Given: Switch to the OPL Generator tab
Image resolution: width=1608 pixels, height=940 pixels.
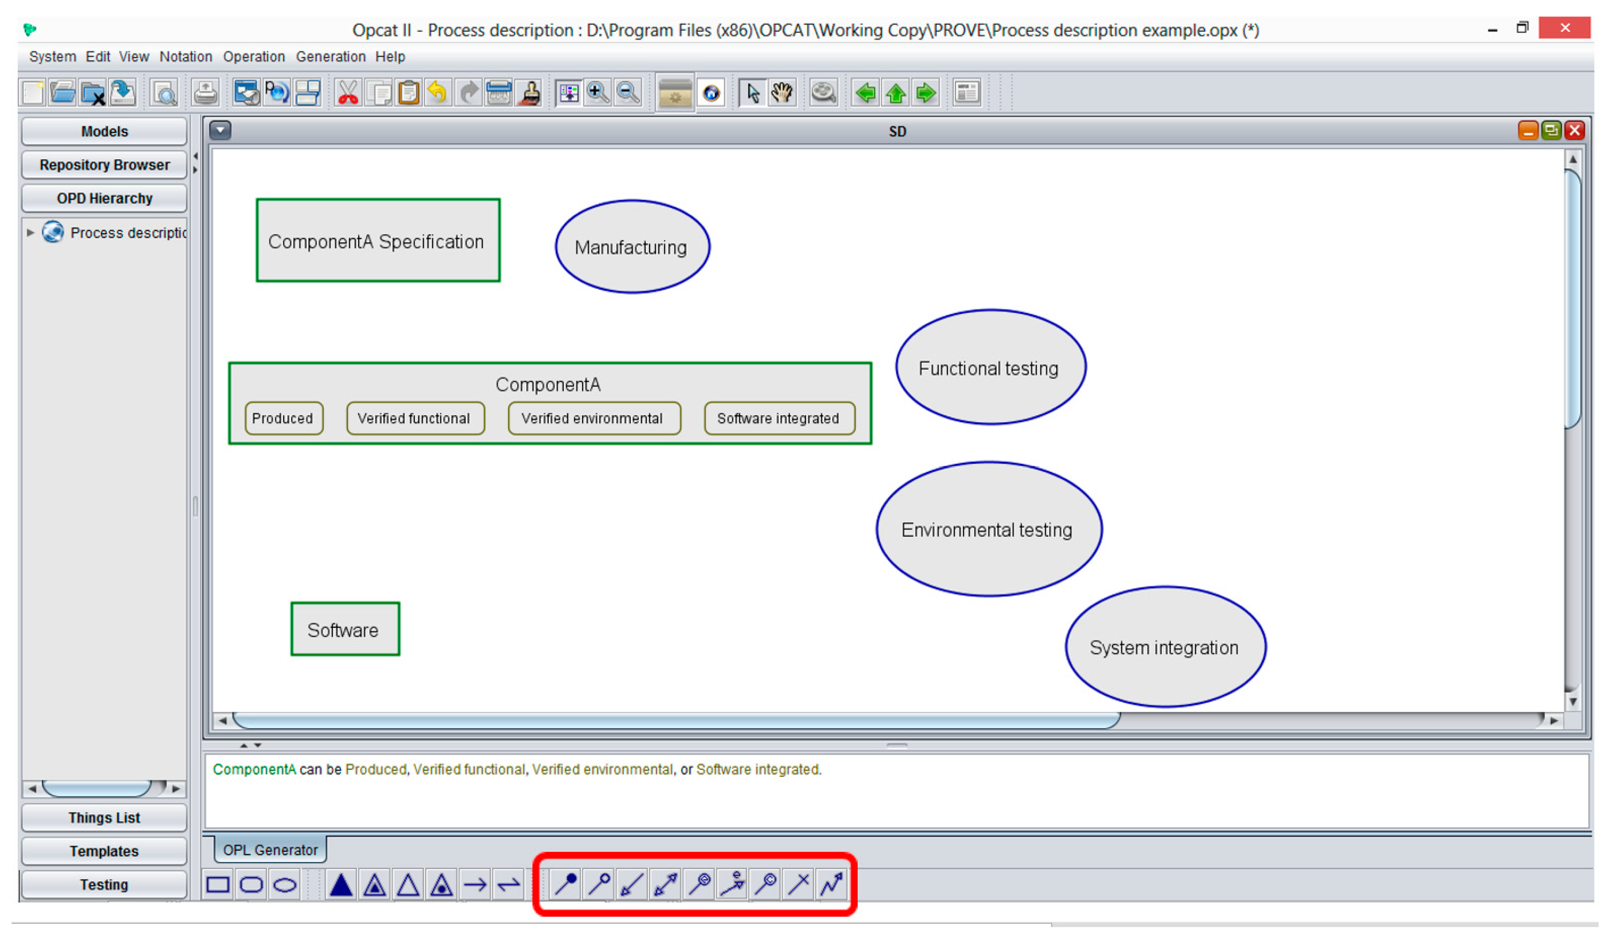Looking at the screenshot, I should [x=270, y=851].
